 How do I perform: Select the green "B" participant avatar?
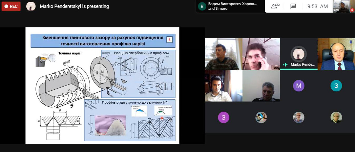[202, 6]
